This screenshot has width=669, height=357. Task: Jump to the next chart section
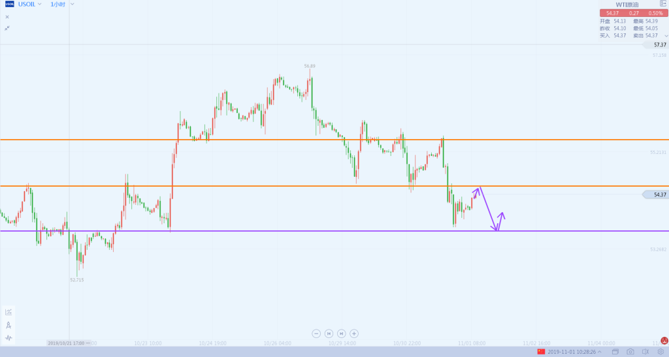[341, 333]
